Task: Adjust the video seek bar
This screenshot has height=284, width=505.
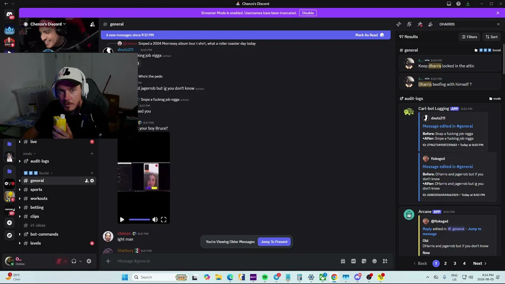Action: (139, 220)
